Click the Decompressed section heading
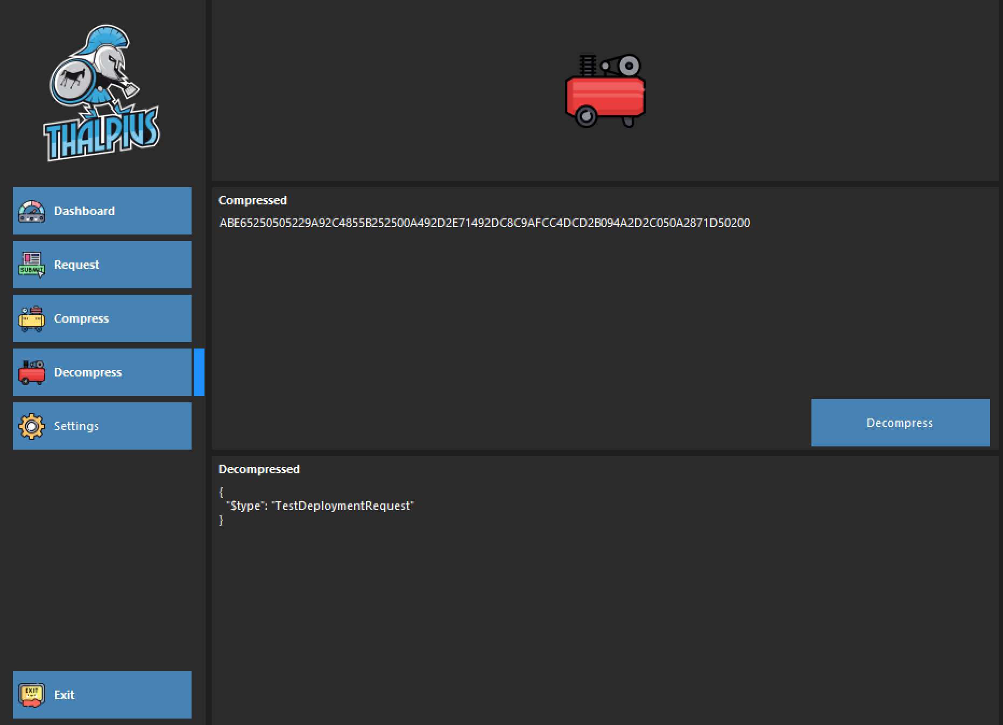Viewport: 1003px width, 725px height. tap(259, 469)
